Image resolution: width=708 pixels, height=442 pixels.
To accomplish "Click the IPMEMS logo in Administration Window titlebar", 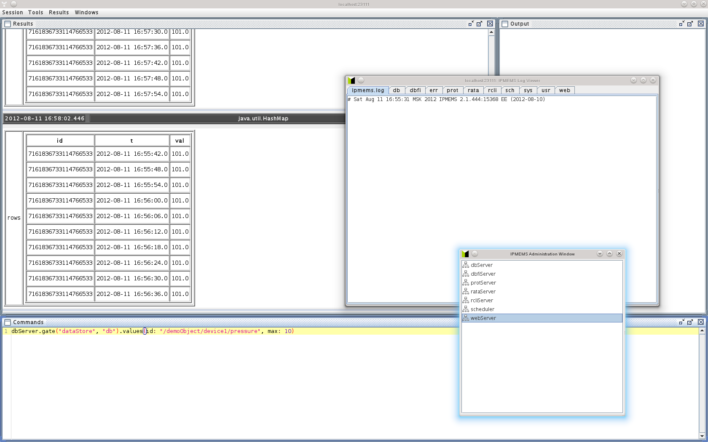I will [x=465, y=254].
